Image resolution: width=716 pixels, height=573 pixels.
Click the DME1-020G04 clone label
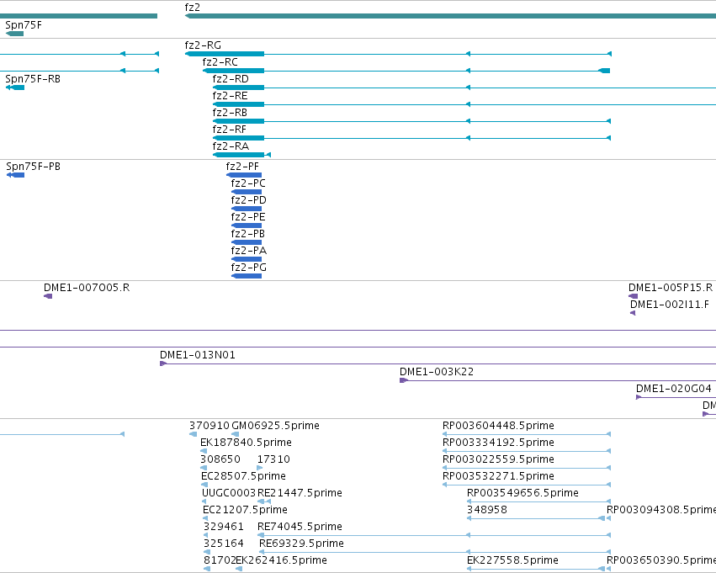point(674,389)
